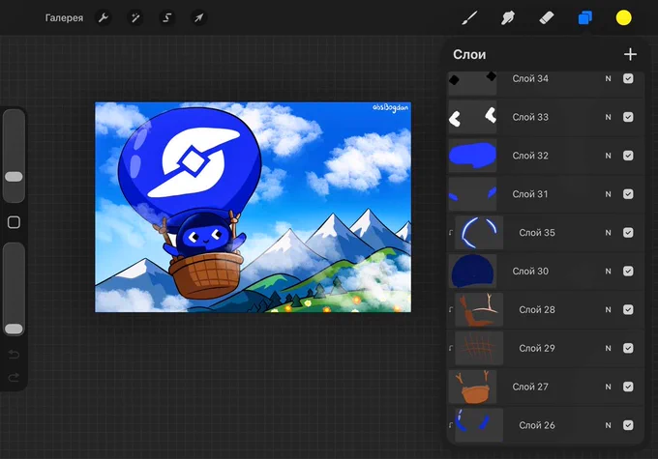The height and width of the screenshot is (459, 658).
Task: Click the Слой 26 layer name
Action: [537, 425]
